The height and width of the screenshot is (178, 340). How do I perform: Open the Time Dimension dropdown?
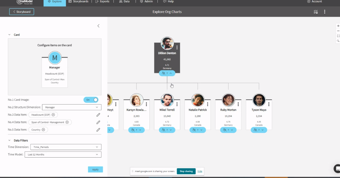66,147
